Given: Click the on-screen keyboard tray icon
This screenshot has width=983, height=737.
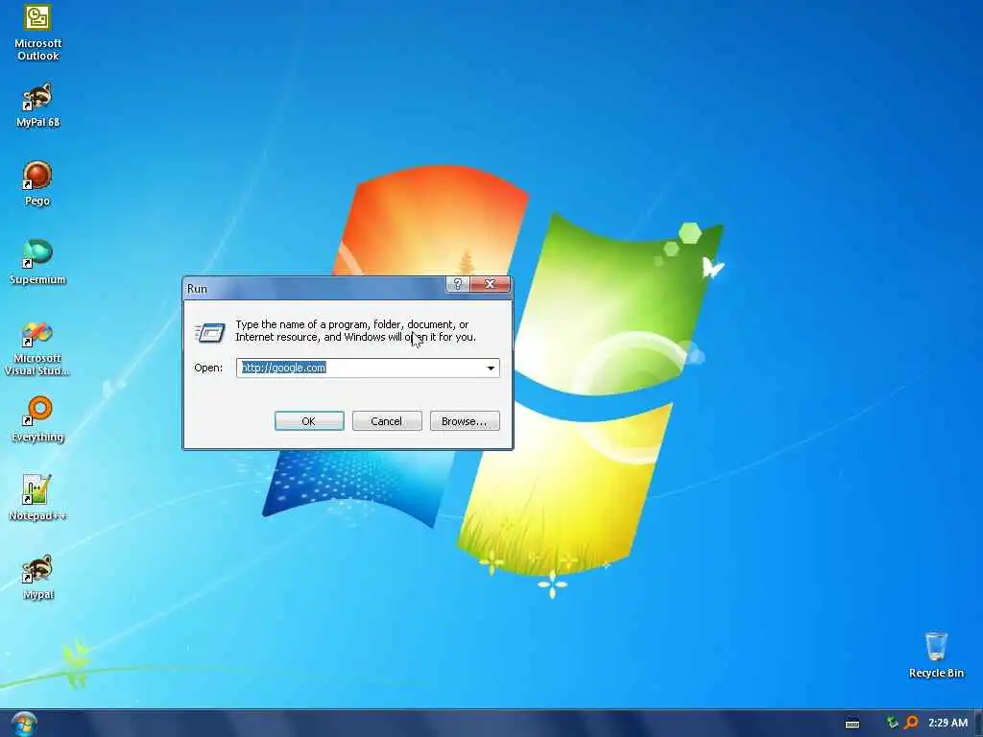Looking at the screenshot, I should (x=852, y=724).
